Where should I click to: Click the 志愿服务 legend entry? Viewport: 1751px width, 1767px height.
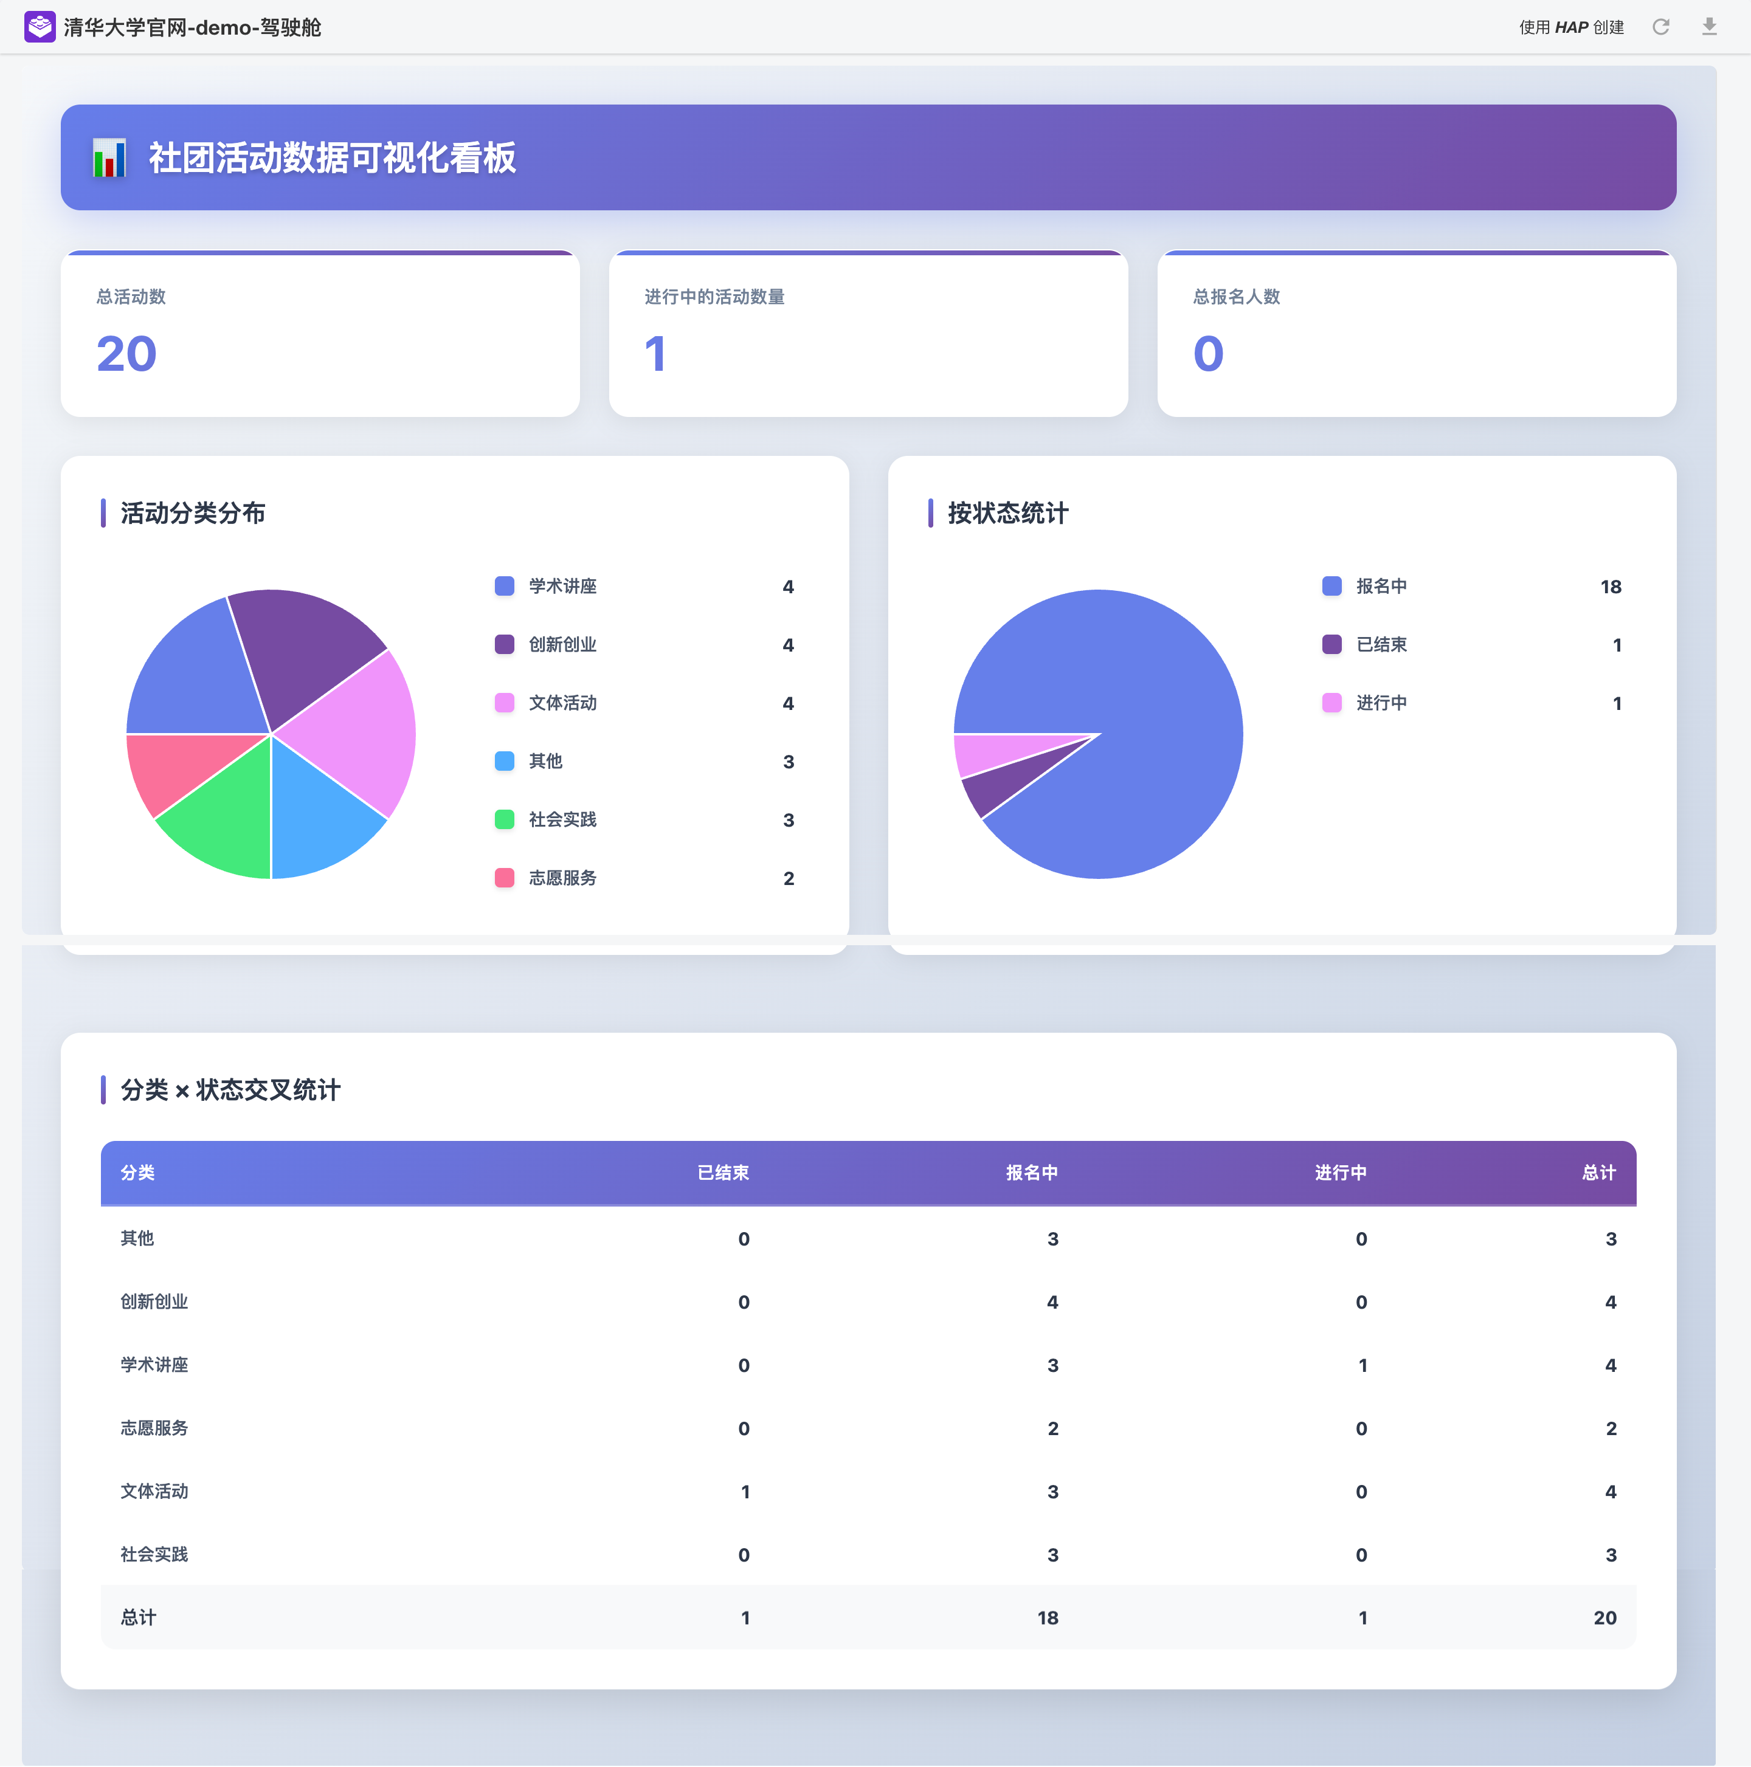[x=562, y=878]
